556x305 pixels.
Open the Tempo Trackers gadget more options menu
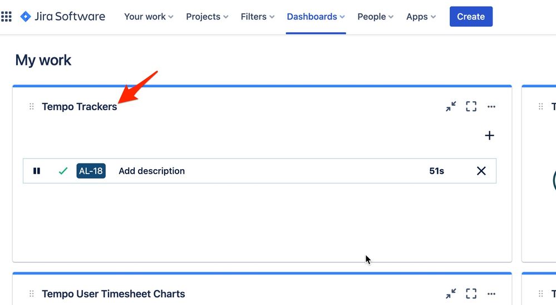pyautogui.click(x=491, y=106)
